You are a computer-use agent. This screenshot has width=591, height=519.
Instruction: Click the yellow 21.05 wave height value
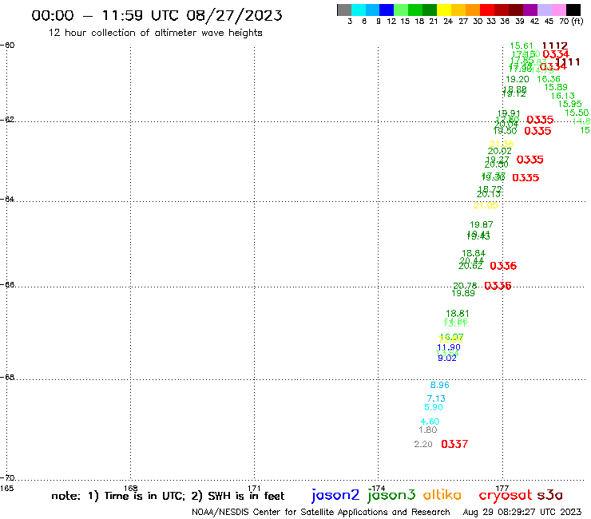click(x=486, y=205)
